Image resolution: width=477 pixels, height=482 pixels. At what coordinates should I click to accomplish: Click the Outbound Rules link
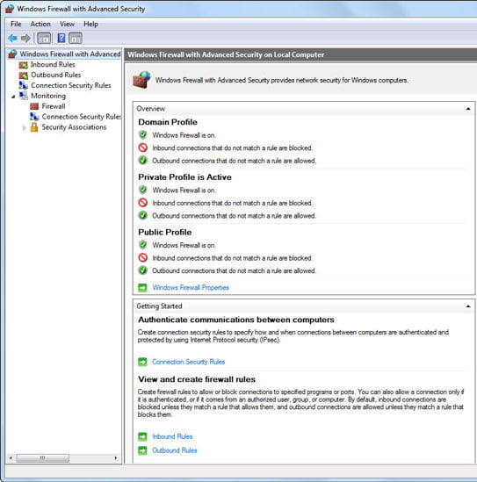[x=175, y=450]
